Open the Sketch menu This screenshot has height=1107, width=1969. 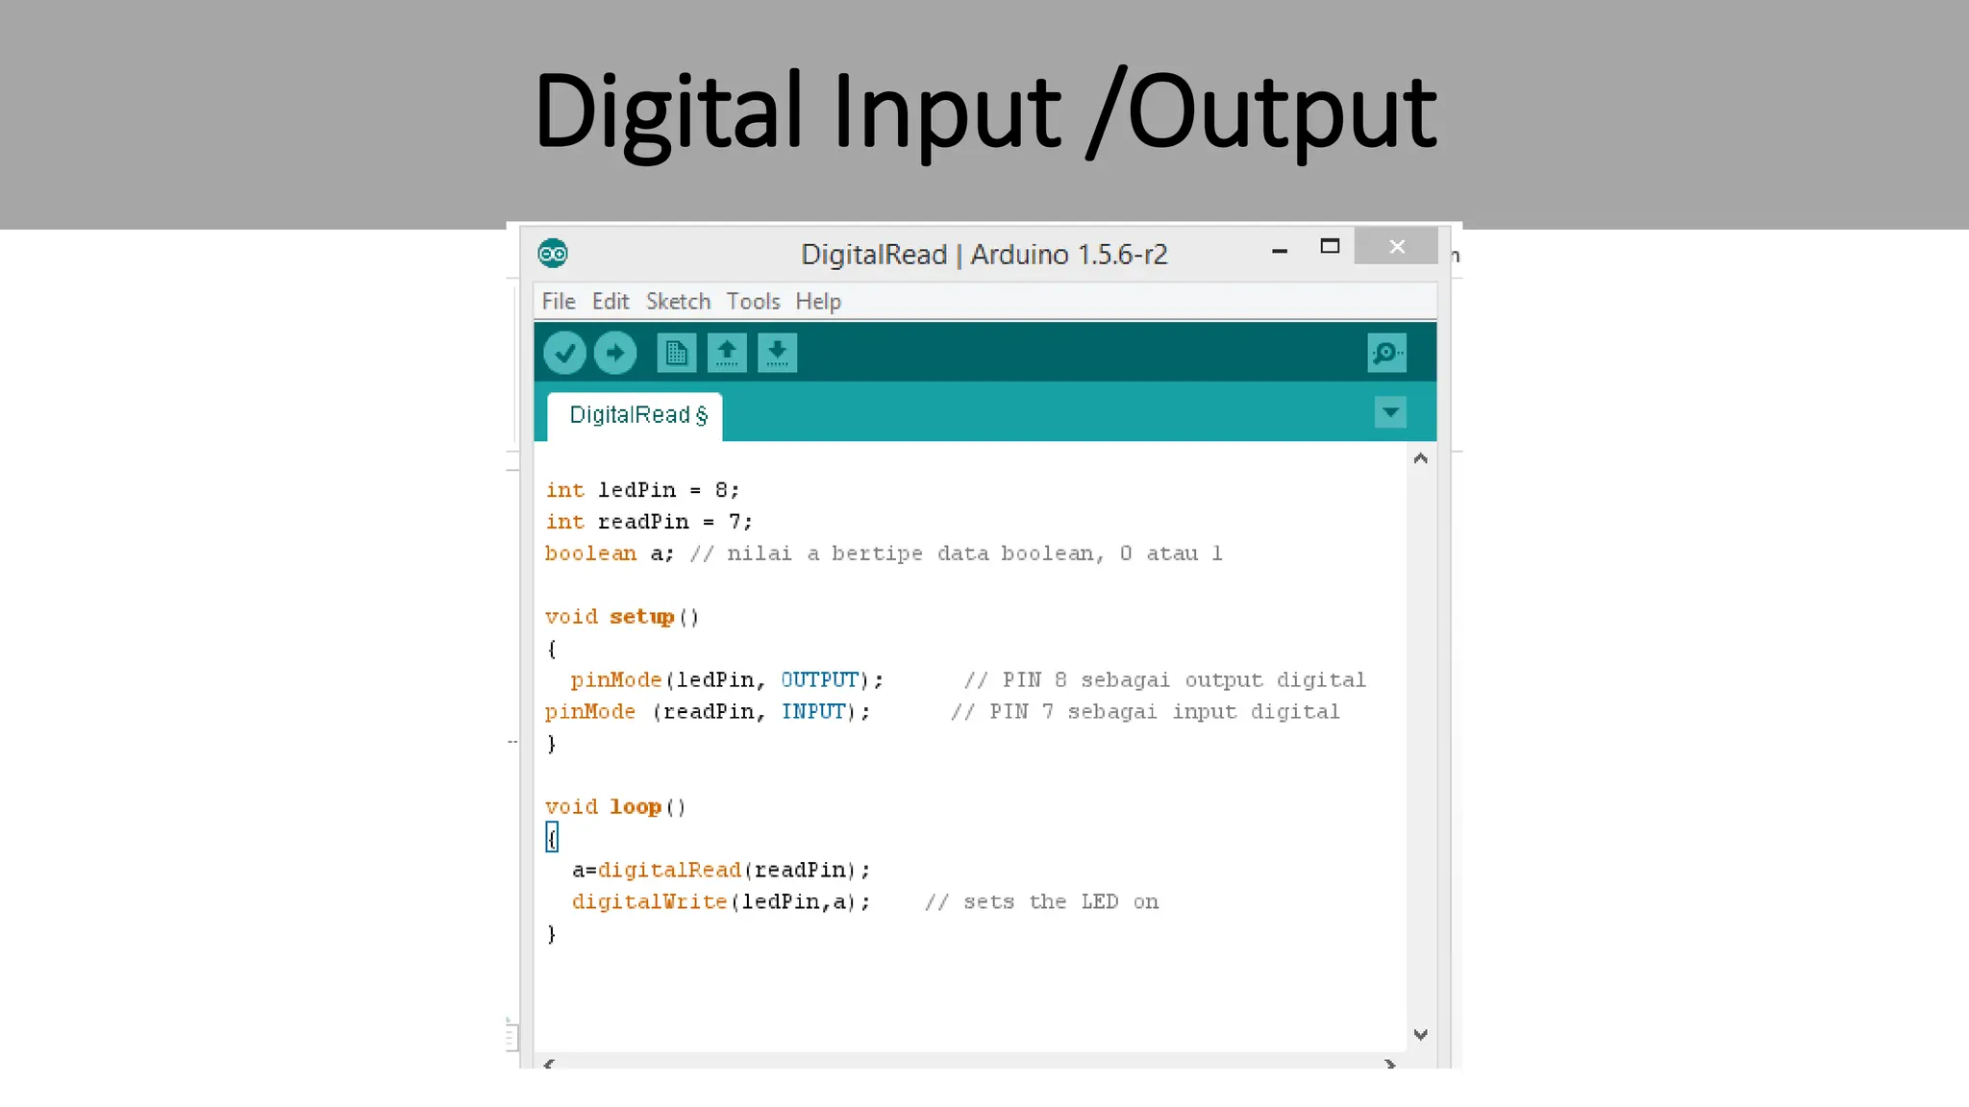point(678,302)
